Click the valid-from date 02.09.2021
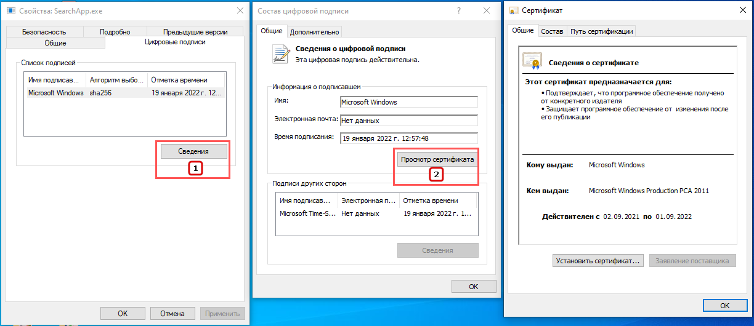Image resolution: width=754 pixels, height=326 pixels. [621, 217]
